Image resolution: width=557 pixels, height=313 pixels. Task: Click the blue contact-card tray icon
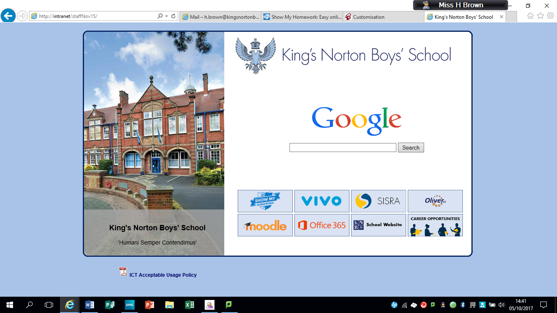pyautogui.click(x=482, y=304)
